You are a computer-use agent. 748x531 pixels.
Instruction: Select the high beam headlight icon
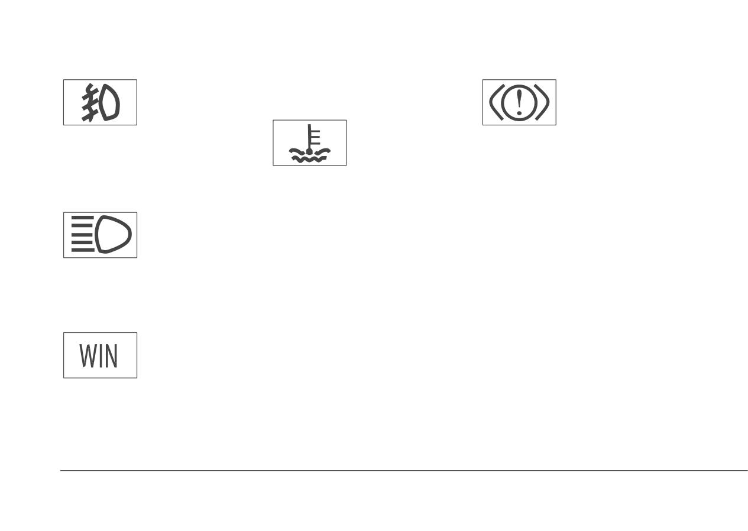(100, 235)
